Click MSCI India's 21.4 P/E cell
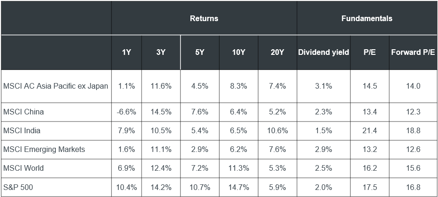Image resolution: width=438 pixels, height=197 pixels. (x=368, y=130)
